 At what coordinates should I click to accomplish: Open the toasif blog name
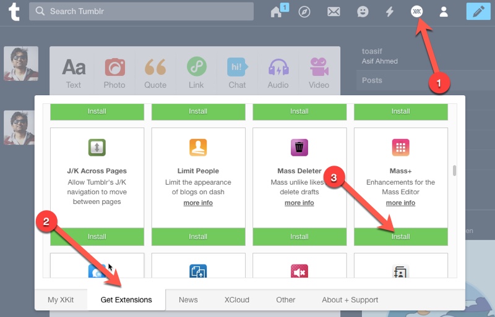372,51
